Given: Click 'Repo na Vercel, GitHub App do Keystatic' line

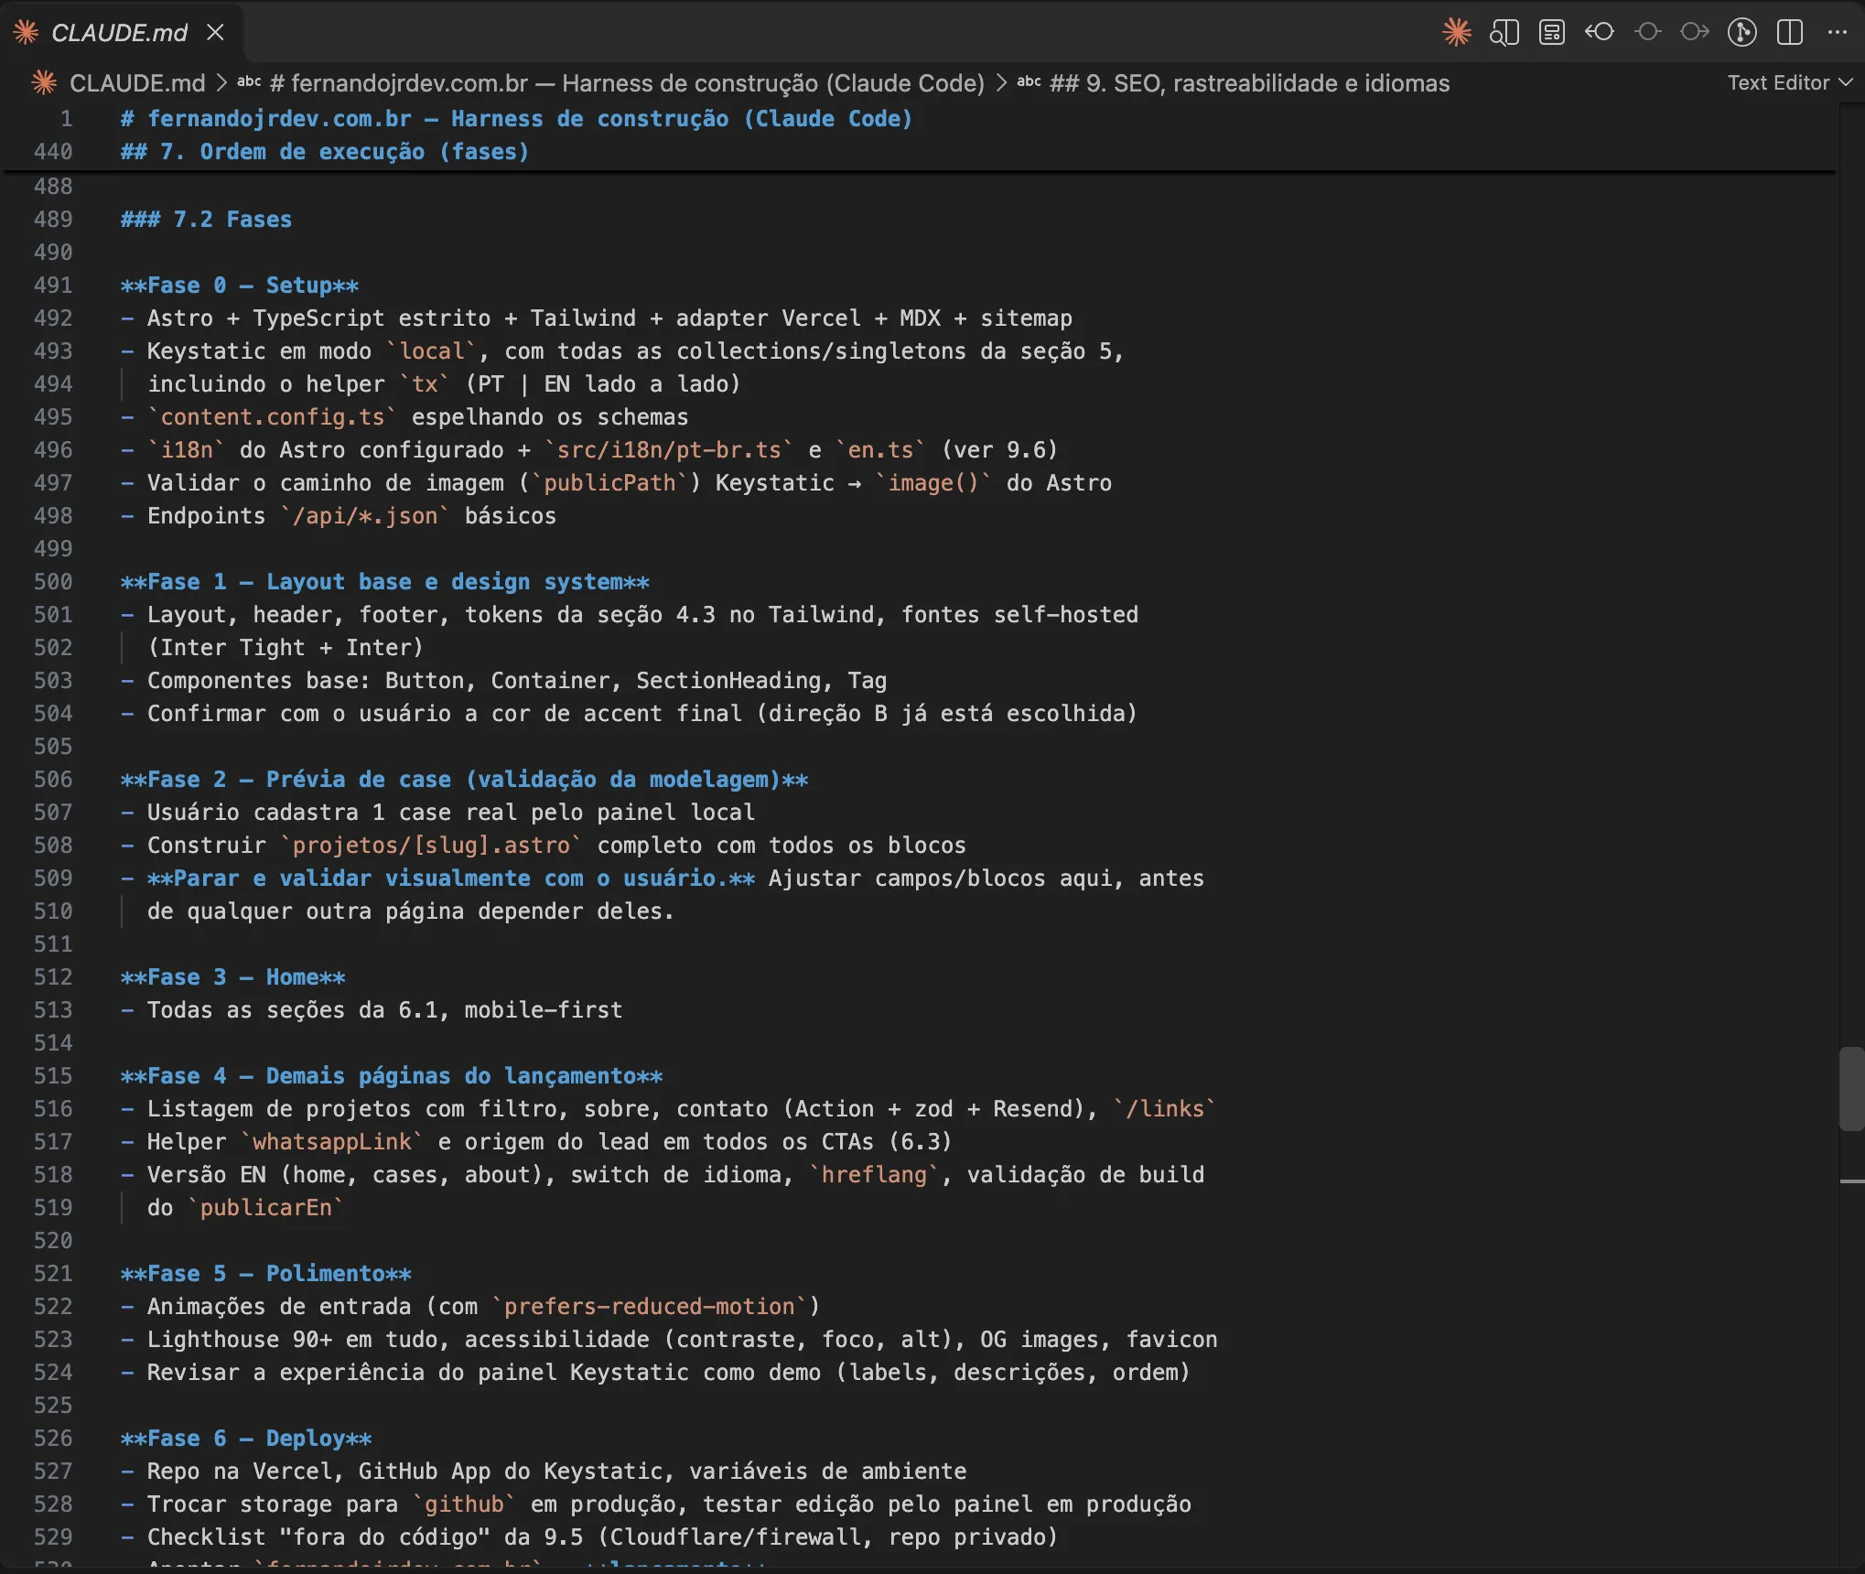Looking at the screenshot, I should coord(544,1472).
